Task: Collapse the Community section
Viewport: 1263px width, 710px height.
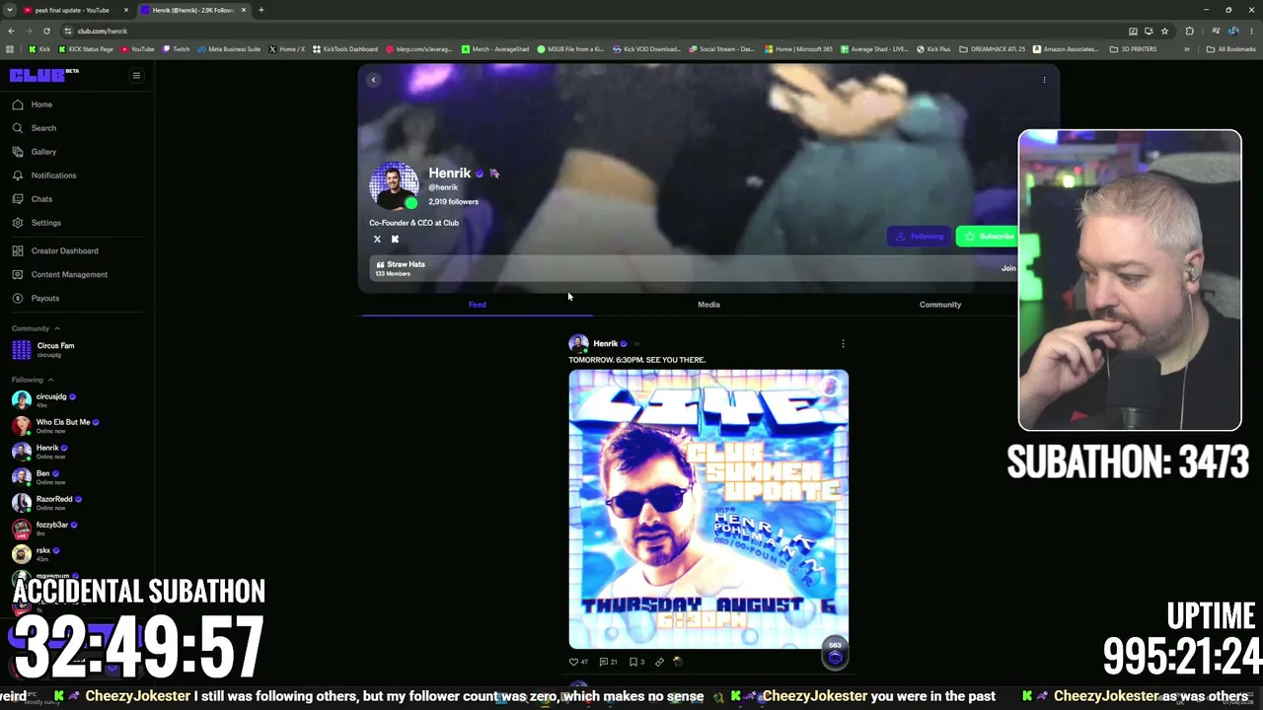Action: [x=56, y=328]
